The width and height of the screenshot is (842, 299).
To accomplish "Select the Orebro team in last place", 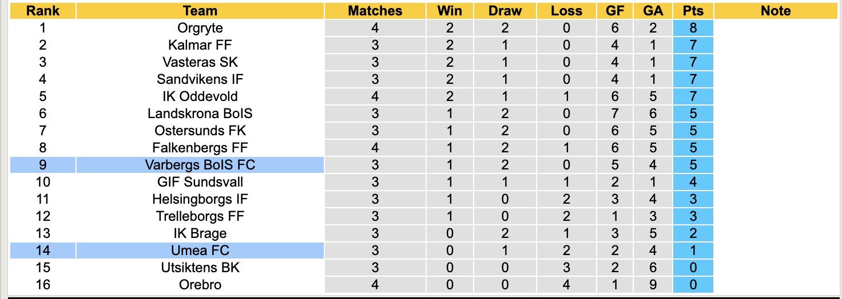I will [200, 285].
